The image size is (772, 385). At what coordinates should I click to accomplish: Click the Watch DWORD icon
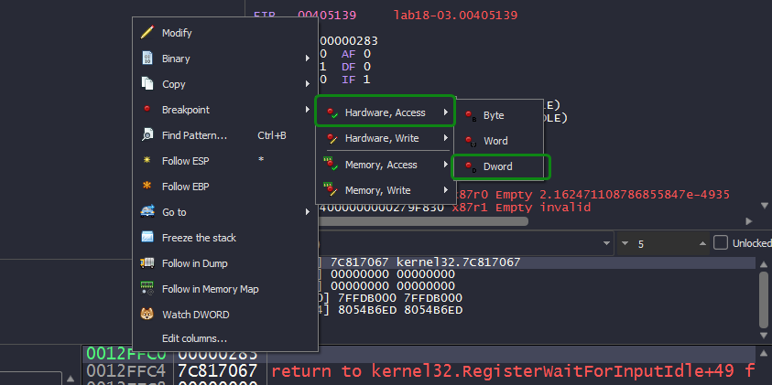point(147,315)
